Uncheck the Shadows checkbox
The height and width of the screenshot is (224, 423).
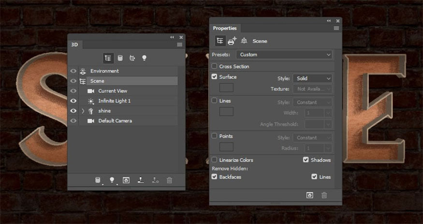(x=306, y=160)
